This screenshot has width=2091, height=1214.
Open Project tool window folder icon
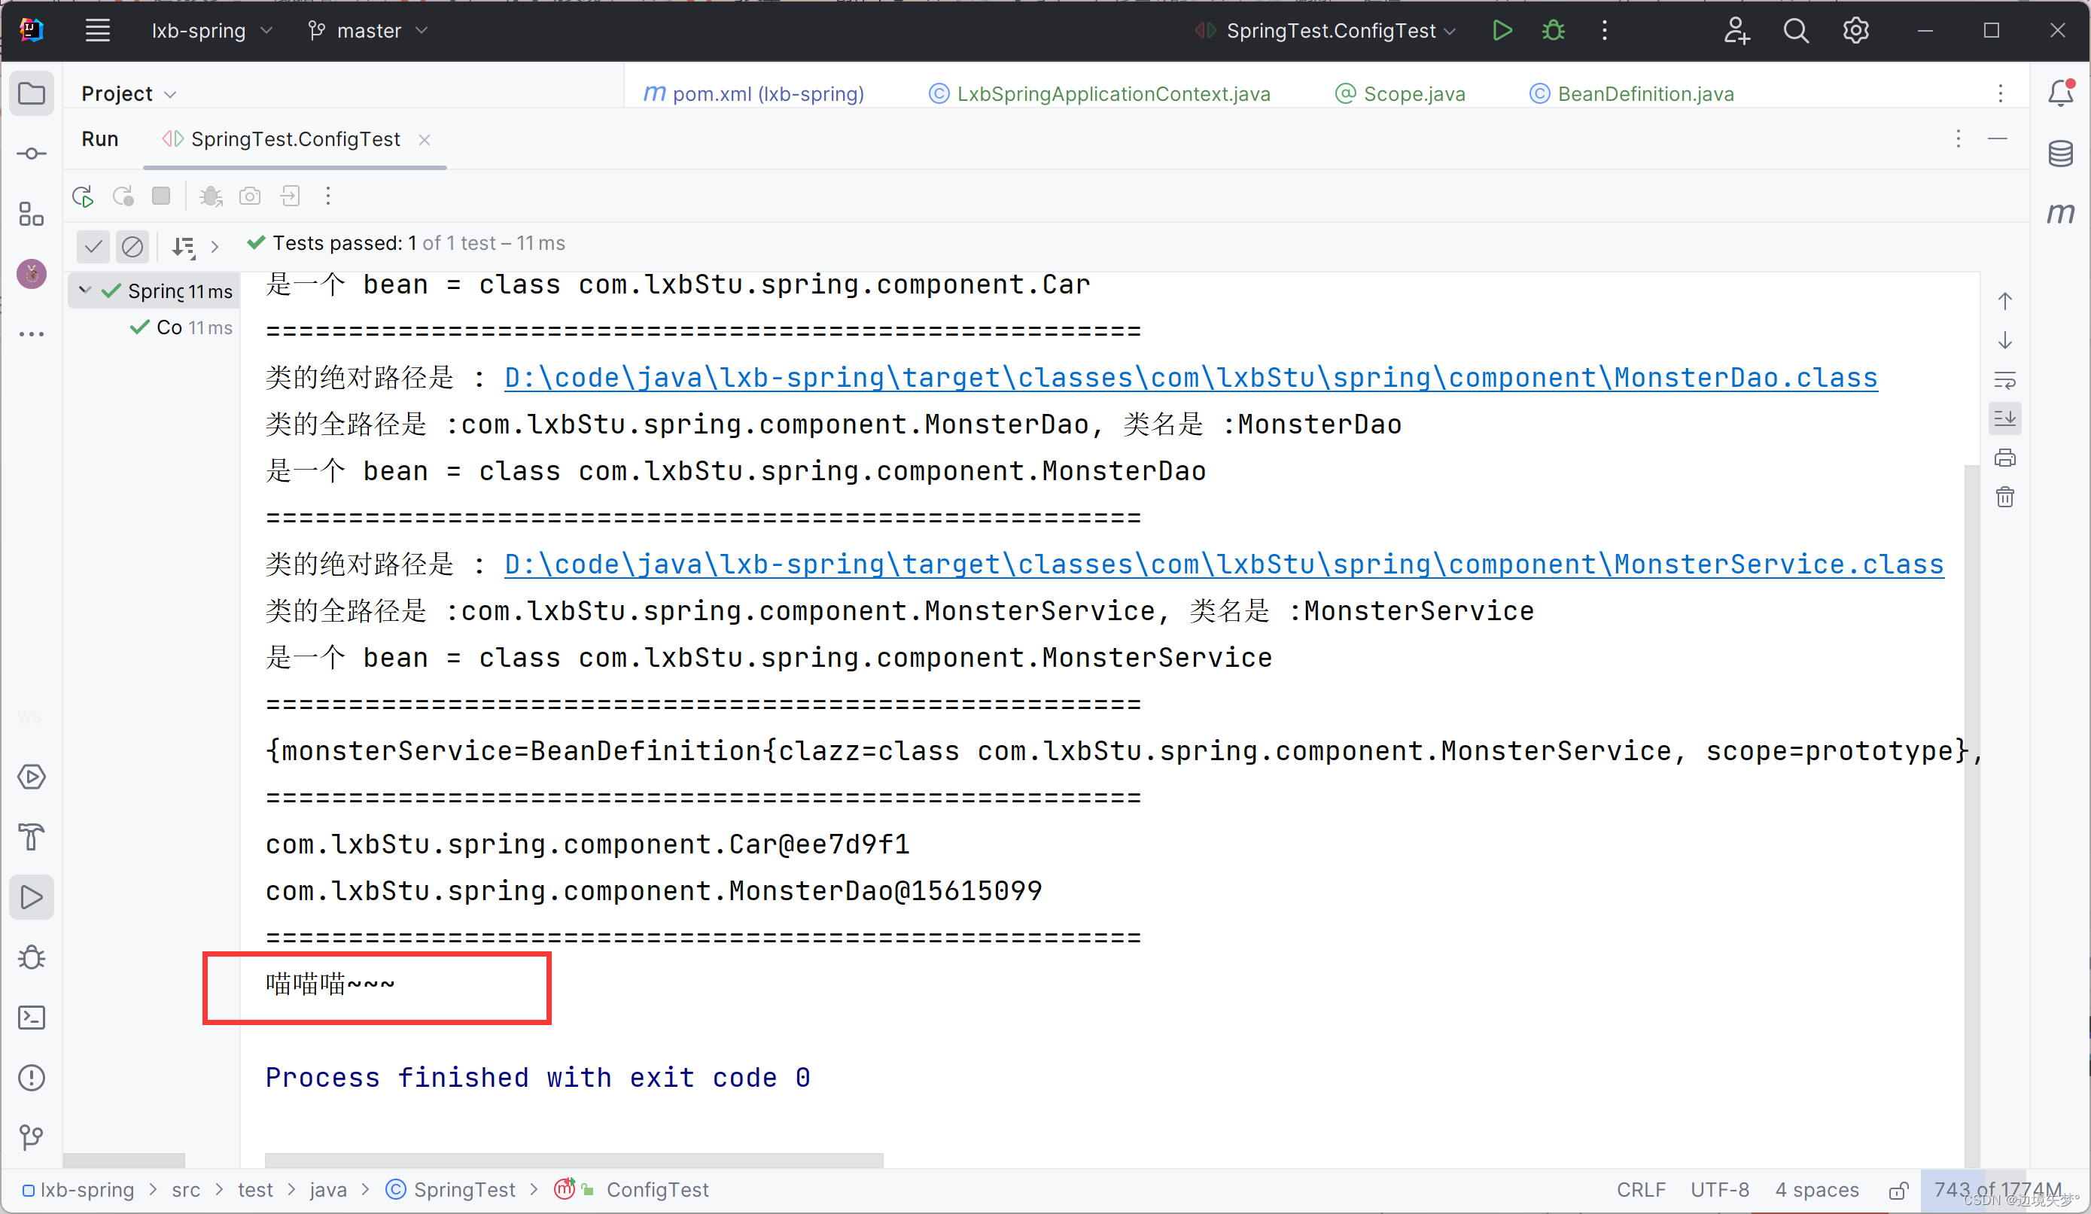click(32, 93)
